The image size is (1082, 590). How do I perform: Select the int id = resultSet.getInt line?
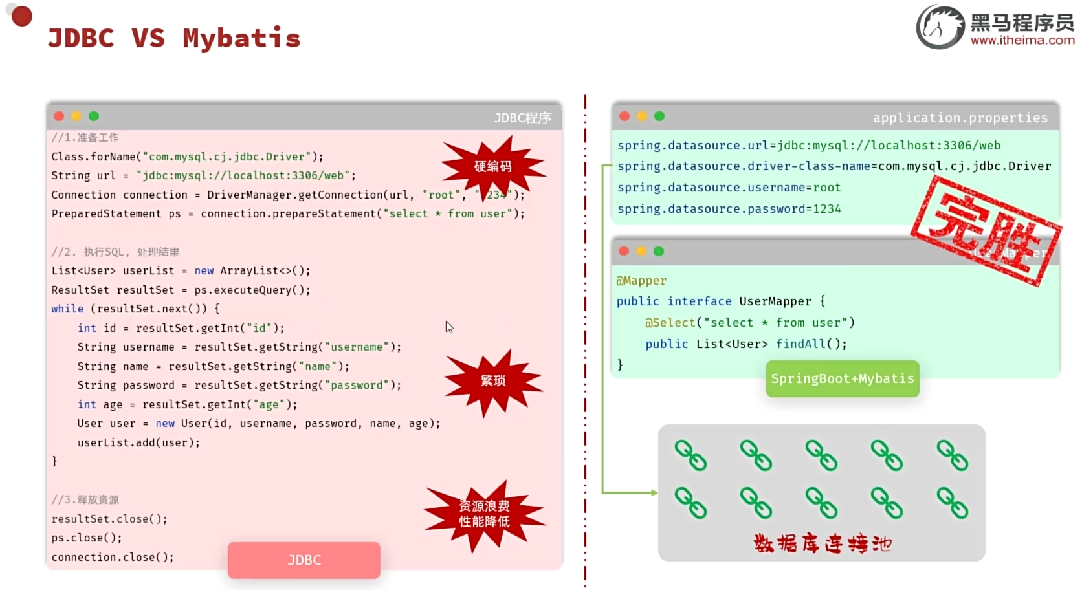click(181, 328)
